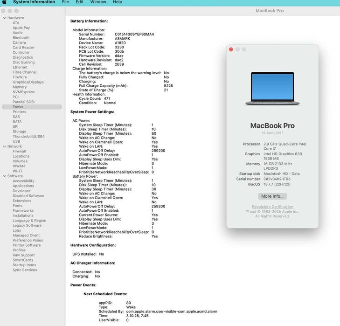Select Thunderbolt/USB4 in the sidebar
Screen dimensions: 340x326
pos(28,137)
